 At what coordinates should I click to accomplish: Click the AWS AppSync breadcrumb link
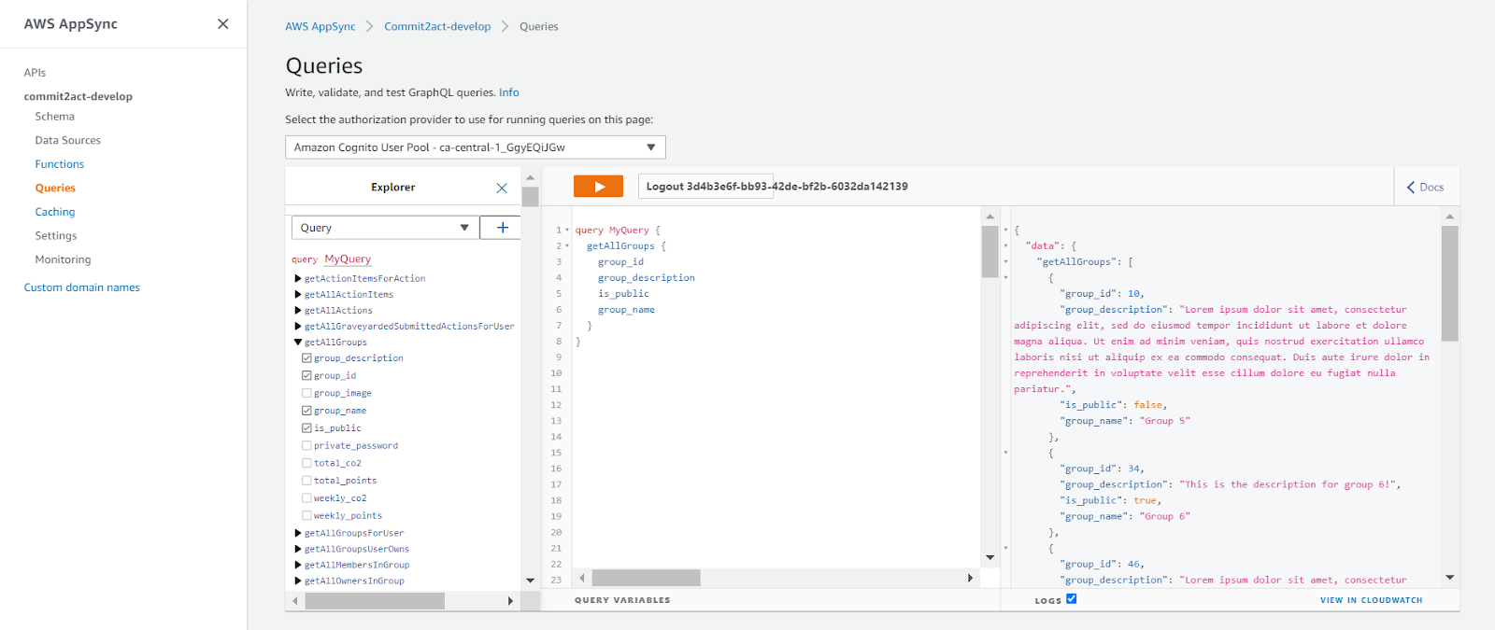point(320,26)
